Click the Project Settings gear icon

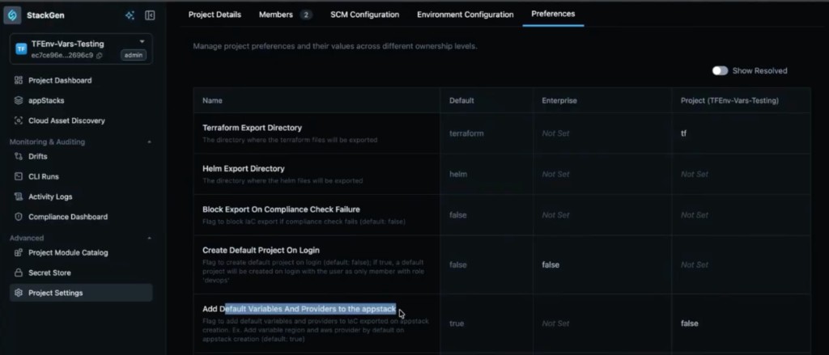(x=19, y=293)
